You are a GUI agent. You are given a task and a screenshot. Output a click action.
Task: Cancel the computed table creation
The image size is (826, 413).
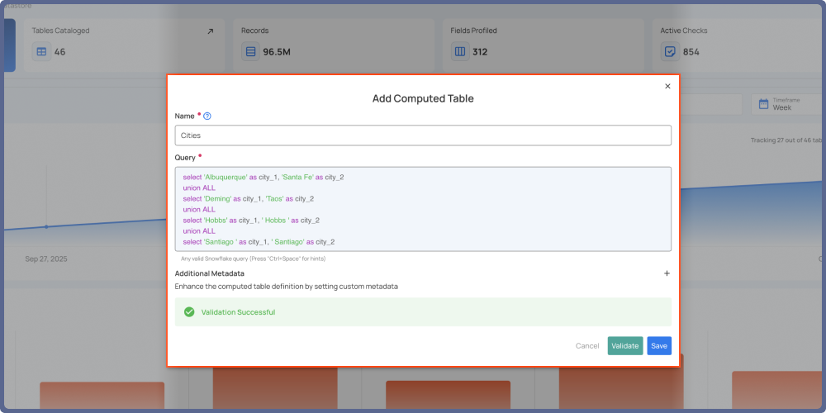(587, 346)
